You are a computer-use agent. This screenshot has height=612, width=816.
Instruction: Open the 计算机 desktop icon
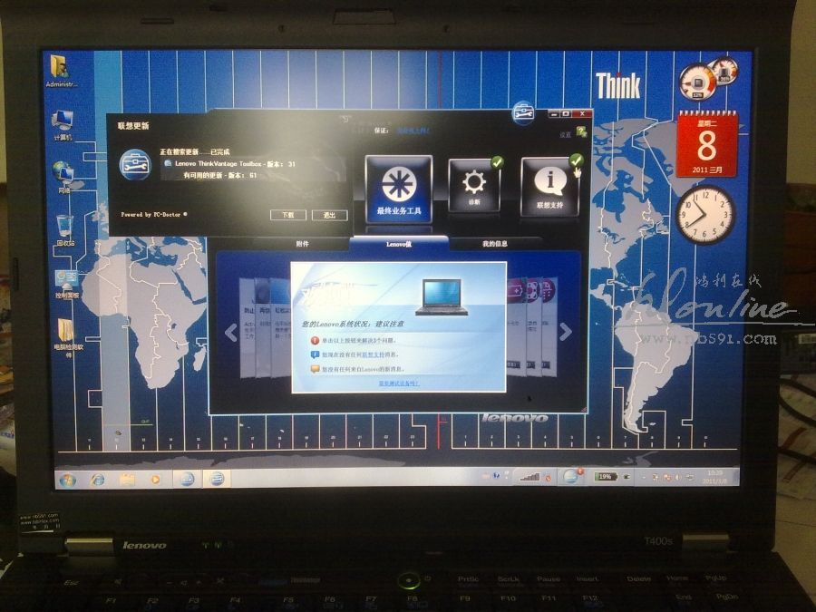[63, 122]
